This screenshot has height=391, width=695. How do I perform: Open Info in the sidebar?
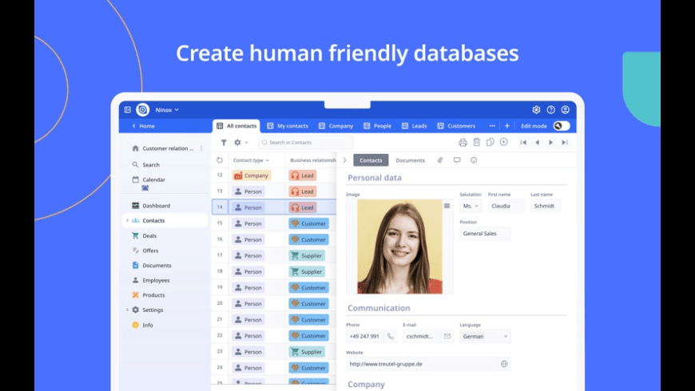[x=148, y=325]
